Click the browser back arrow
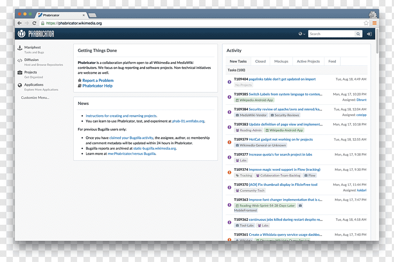 (20, 23)
